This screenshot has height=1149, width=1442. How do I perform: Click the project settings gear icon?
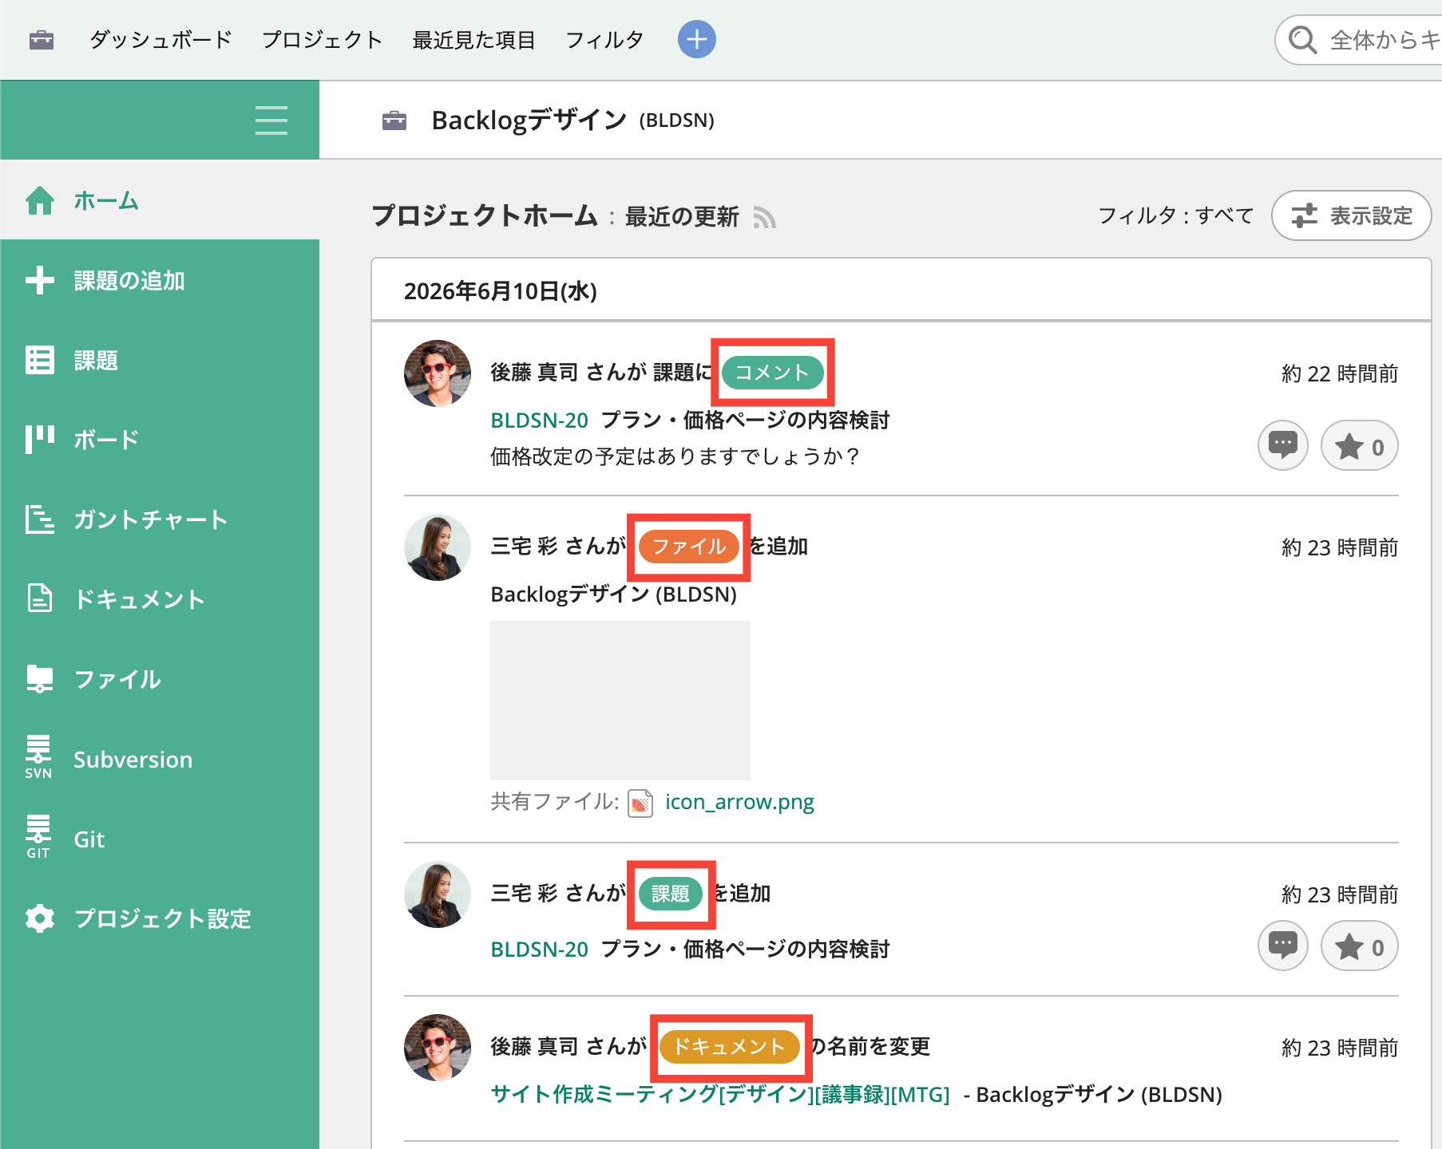[x=40, y=918]
